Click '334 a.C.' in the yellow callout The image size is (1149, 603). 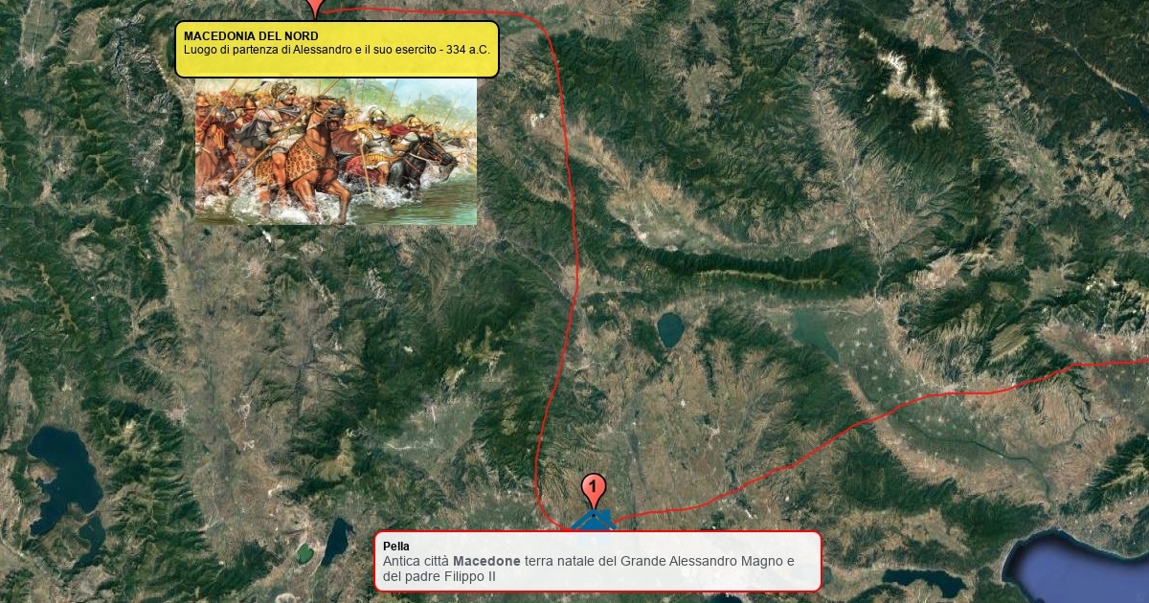[466, 50]
